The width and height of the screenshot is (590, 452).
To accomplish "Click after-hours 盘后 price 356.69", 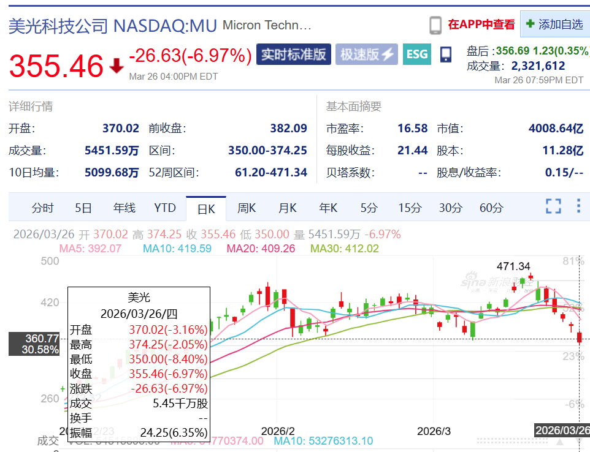I will coord(513,51).
